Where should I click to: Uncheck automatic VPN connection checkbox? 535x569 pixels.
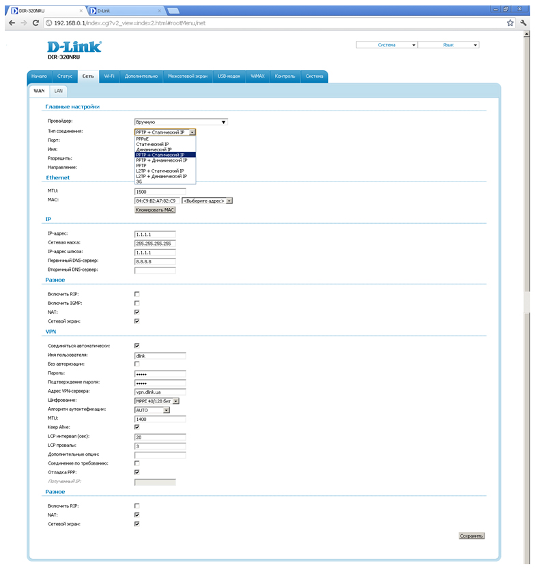tap(136, 346)
